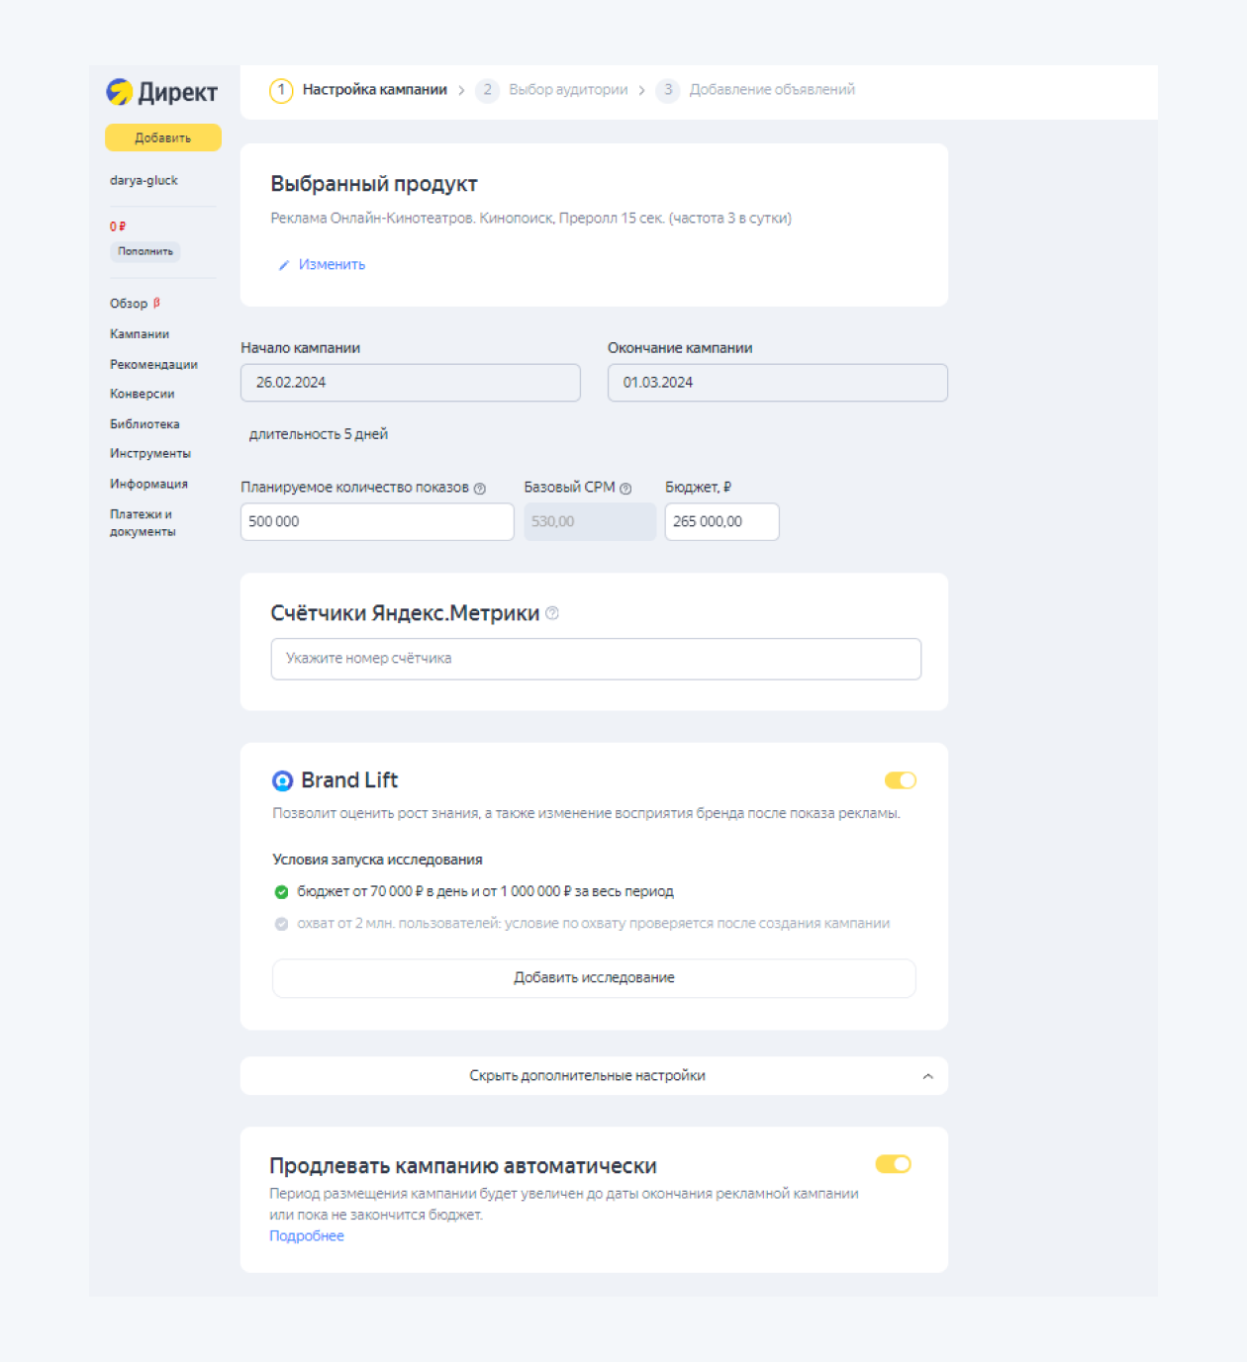
Task: Click the pencil icon next to Изменить
Action: click(283, 264)
